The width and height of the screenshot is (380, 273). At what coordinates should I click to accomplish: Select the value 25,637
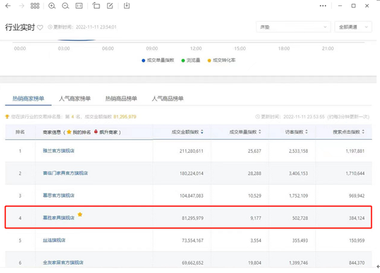[x=255, y=151]
